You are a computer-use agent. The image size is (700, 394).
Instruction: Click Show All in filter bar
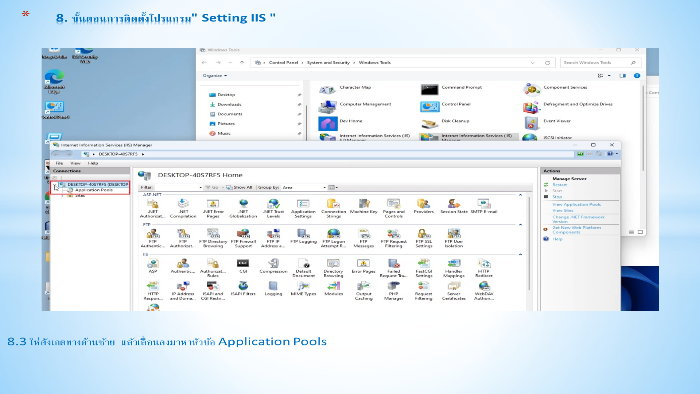pos(240,188)
